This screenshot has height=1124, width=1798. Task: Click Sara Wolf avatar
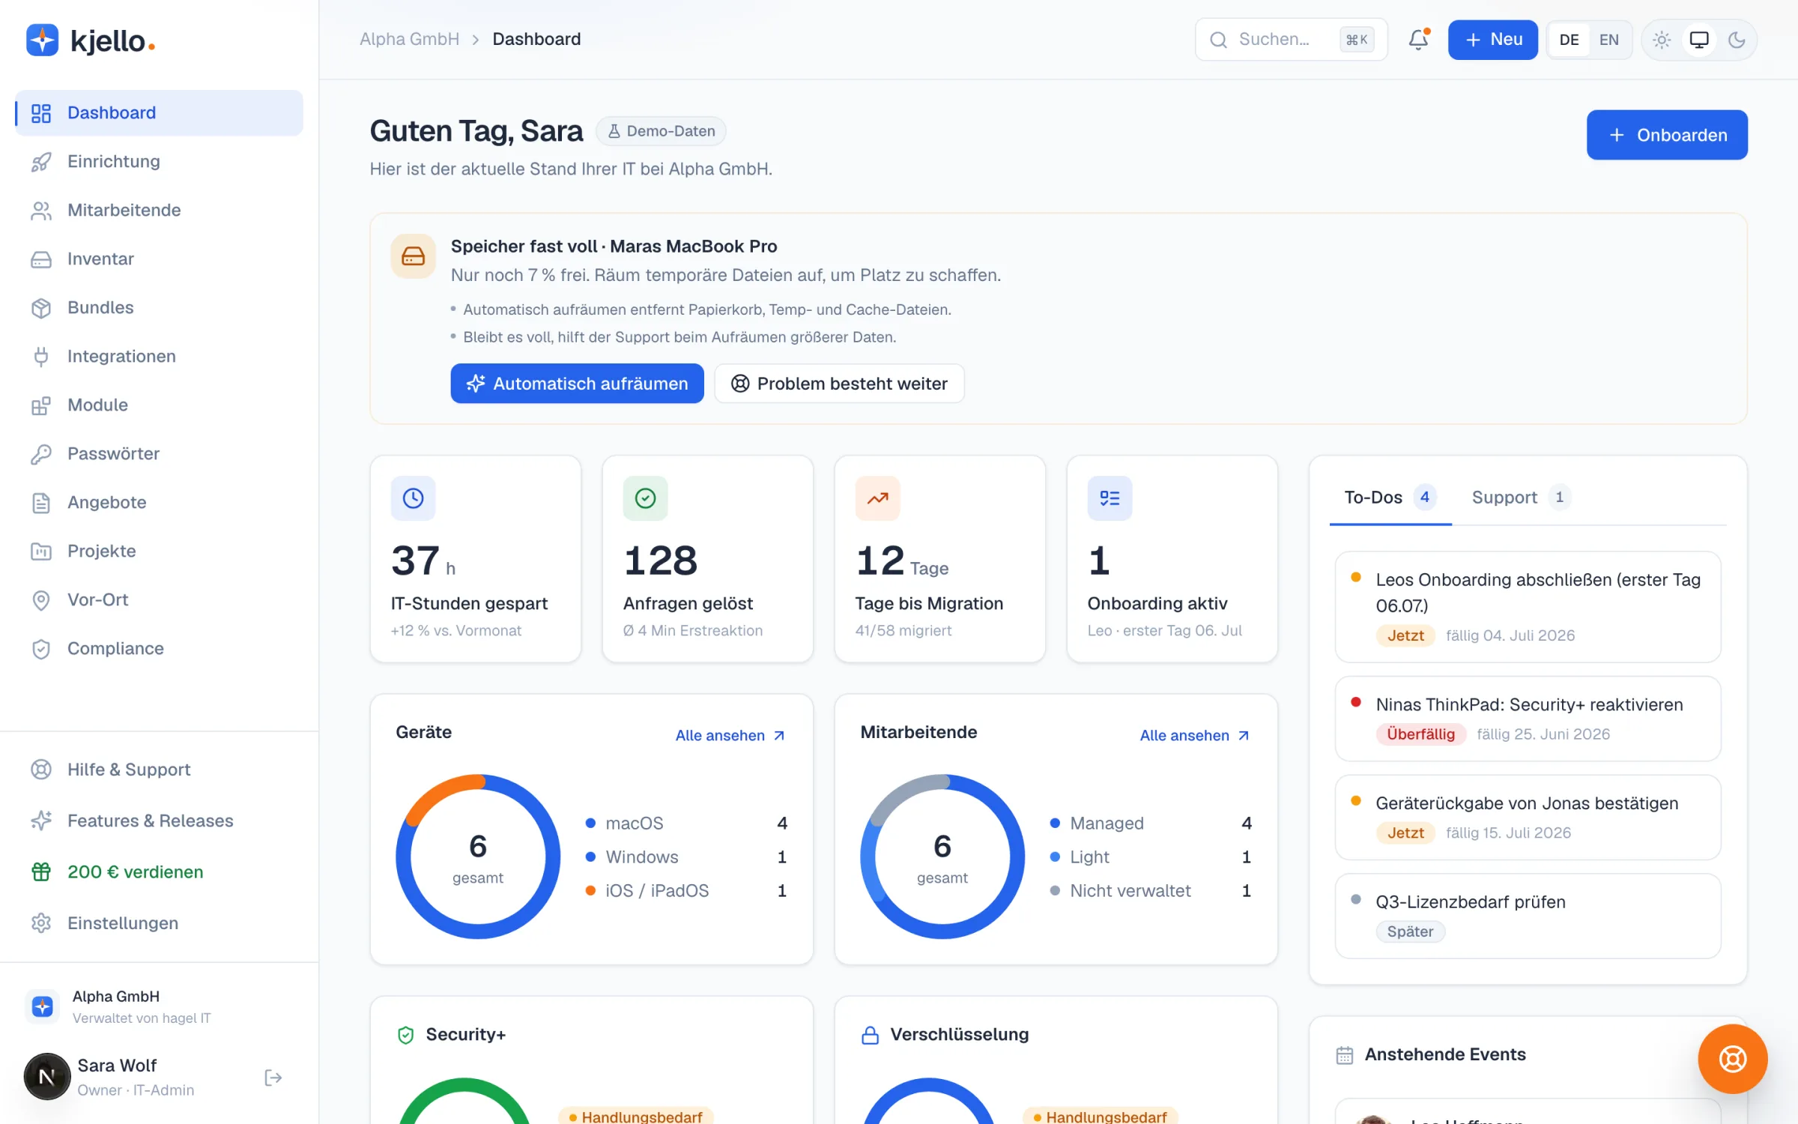(47, 1077)
